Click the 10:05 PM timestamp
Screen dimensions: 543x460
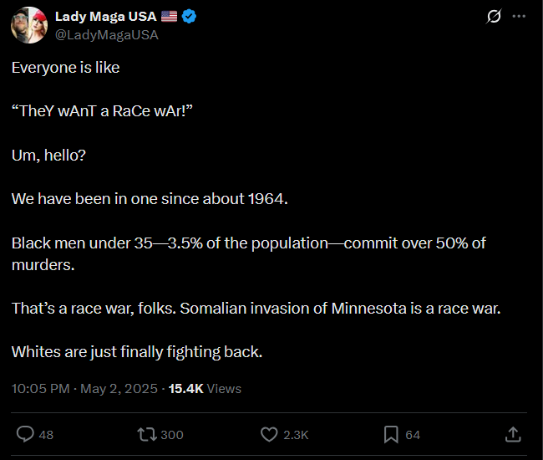41,389
